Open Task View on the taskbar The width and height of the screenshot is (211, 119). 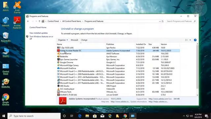(72, 116)
